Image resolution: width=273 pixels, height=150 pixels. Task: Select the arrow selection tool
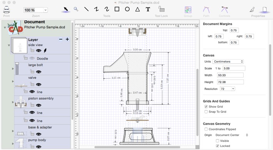pos(66,9)
